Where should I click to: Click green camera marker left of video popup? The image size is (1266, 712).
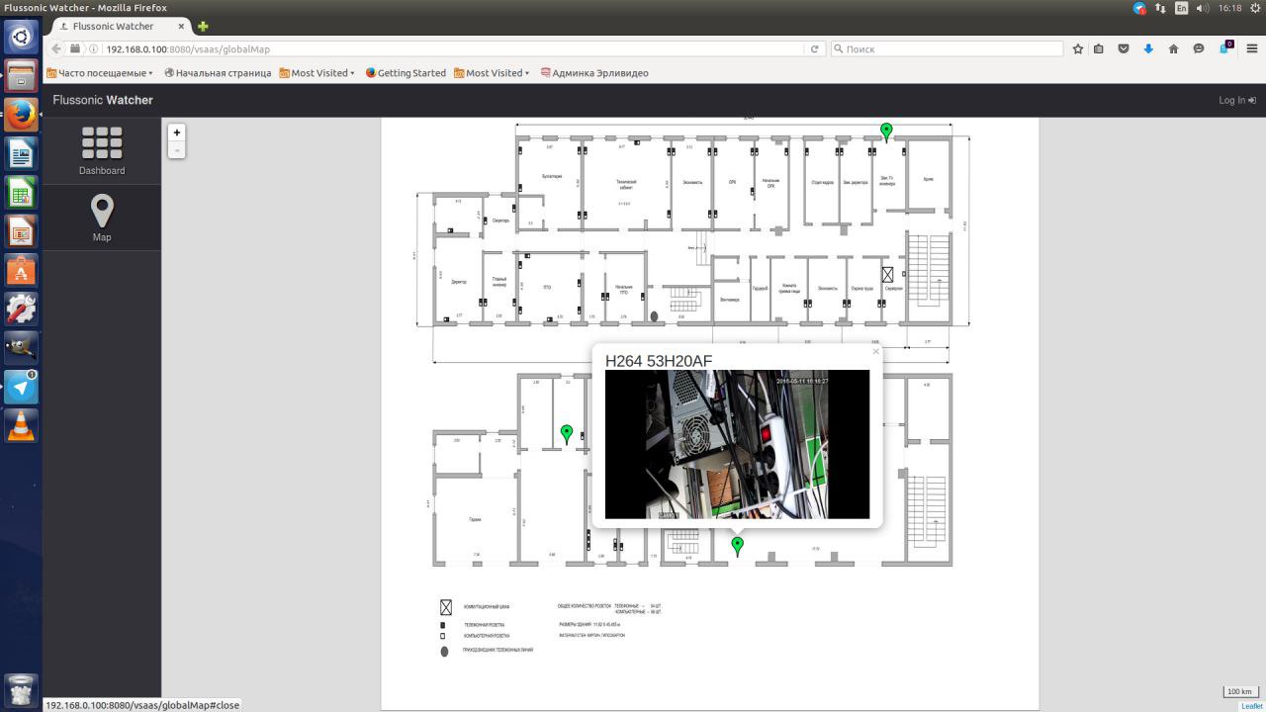click(567, 433)
